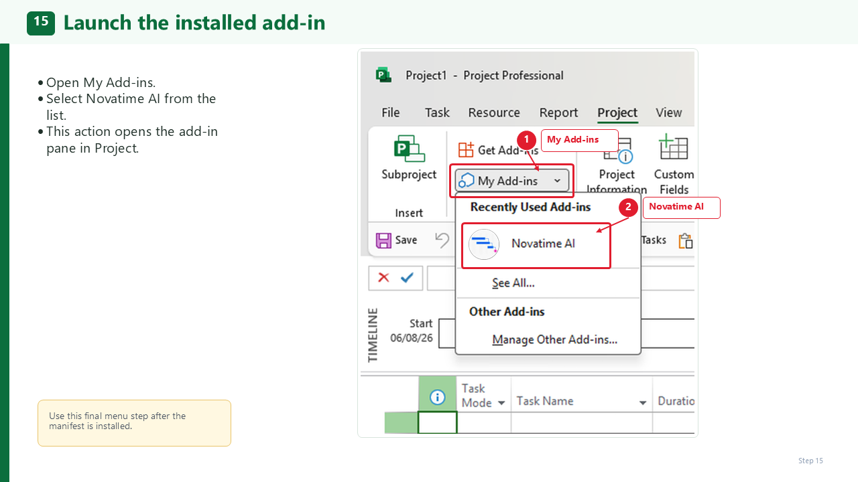Click the 'Step 15' footer text
The height and width of the screenshot is (482, 858).
(810, 461)
